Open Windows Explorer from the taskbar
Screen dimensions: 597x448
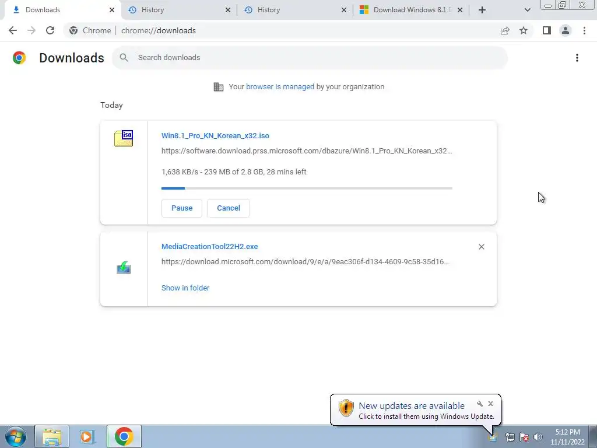tap(52, 436)
